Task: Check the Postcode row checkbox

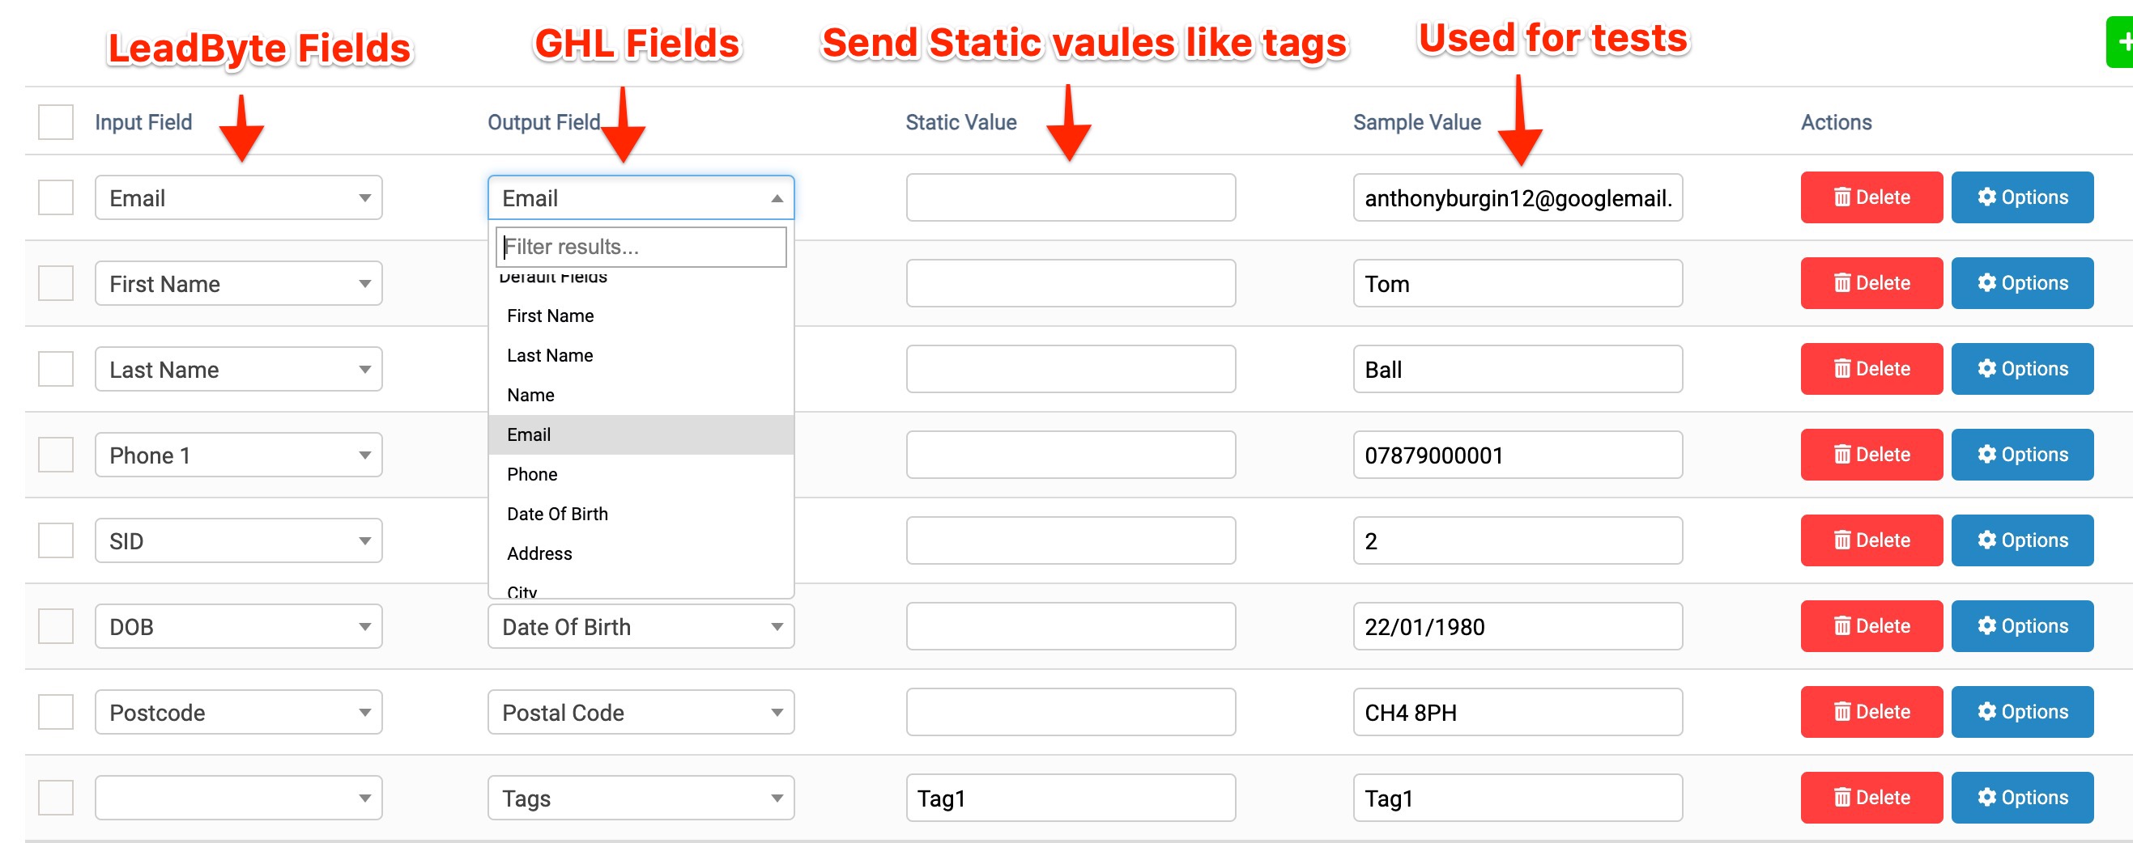Action: (x=56, y=711)
